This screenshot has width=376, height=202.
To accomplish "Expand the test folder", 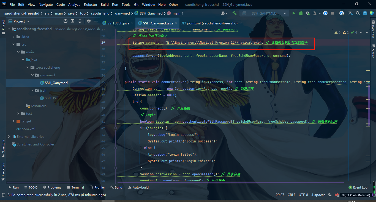I will pyautogui.click(x=18, y=113).
